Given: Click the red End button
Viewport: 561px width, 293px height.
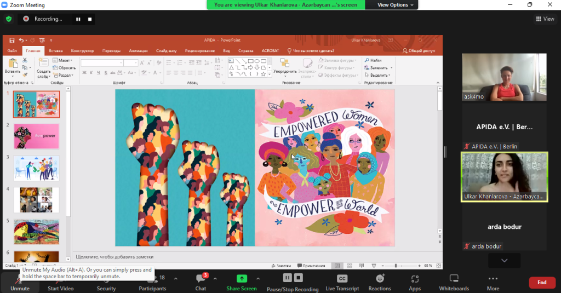Looking at the screenshot, I should point(542,283).
